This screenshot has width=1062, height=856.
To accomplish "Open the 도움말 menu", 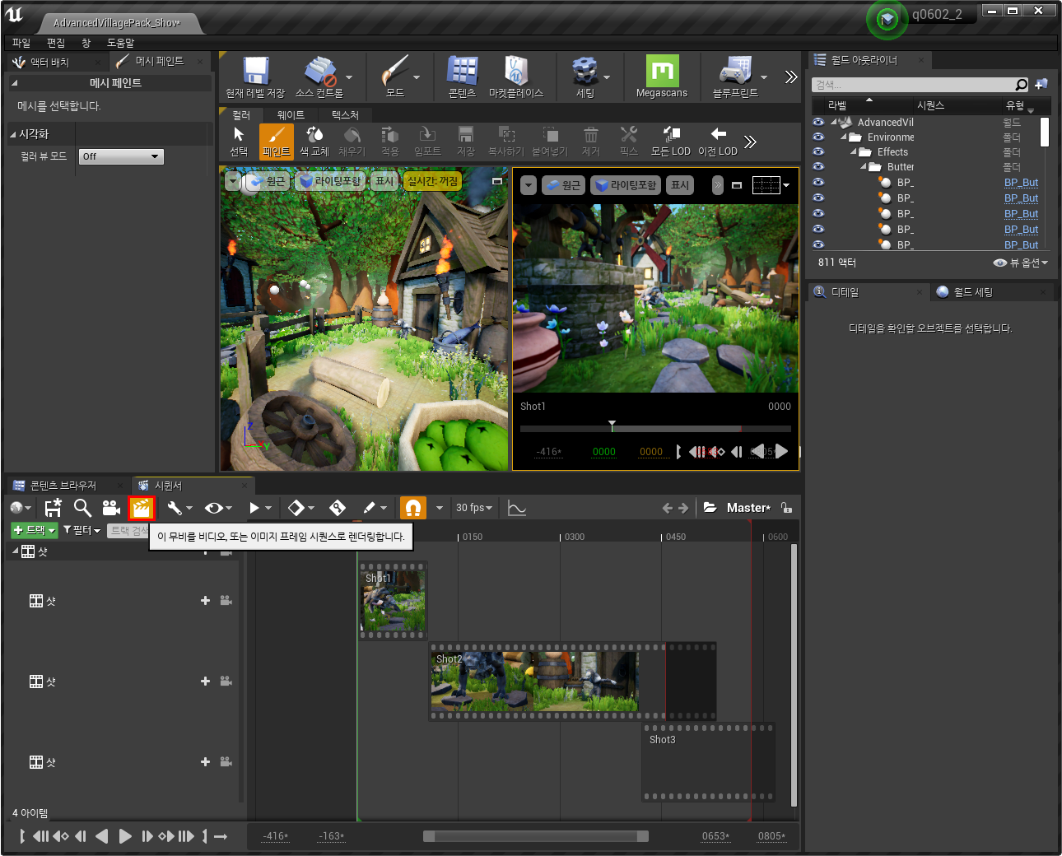I will pos(120,43).
